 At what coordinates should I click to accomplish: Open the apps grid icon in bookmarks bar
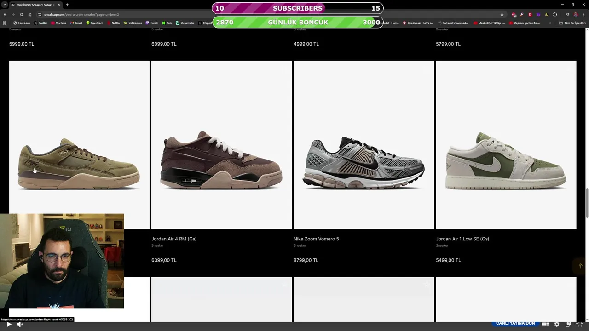pos(5,23)
